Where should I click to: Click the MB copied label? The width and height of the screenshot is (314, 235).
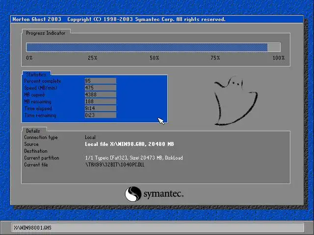coord(34,94)
